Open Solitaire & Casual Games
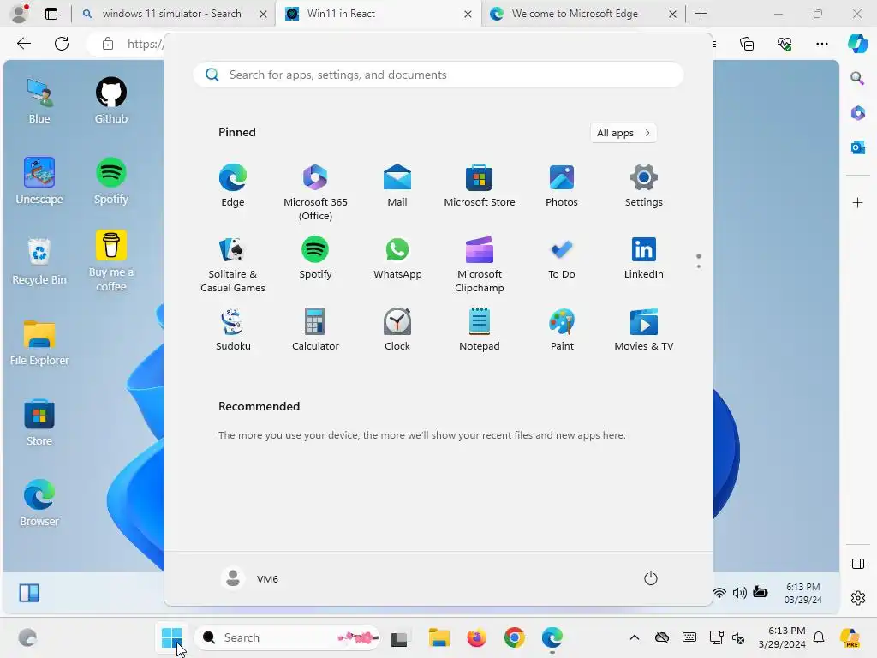Image resolution: width=877 pixels, height=658 pixels. tap(233, 265)
